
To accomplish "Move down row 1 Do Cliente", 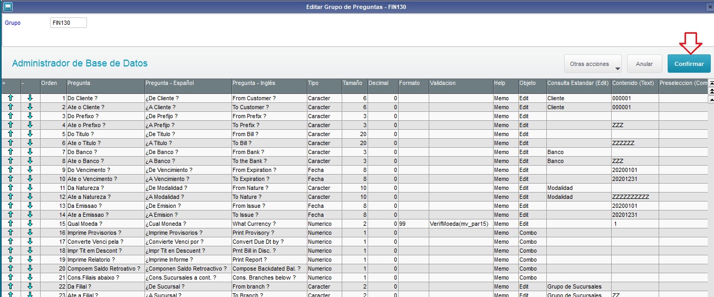I will (30, 98).
